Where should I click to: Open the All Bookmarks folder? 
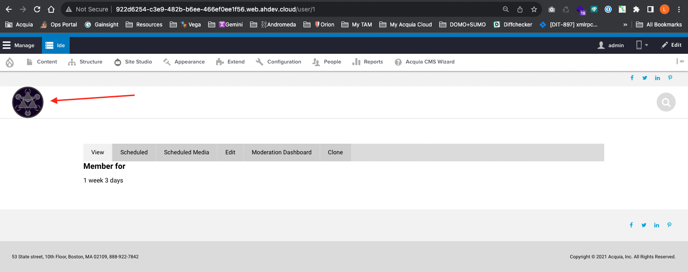click(659, 25)
